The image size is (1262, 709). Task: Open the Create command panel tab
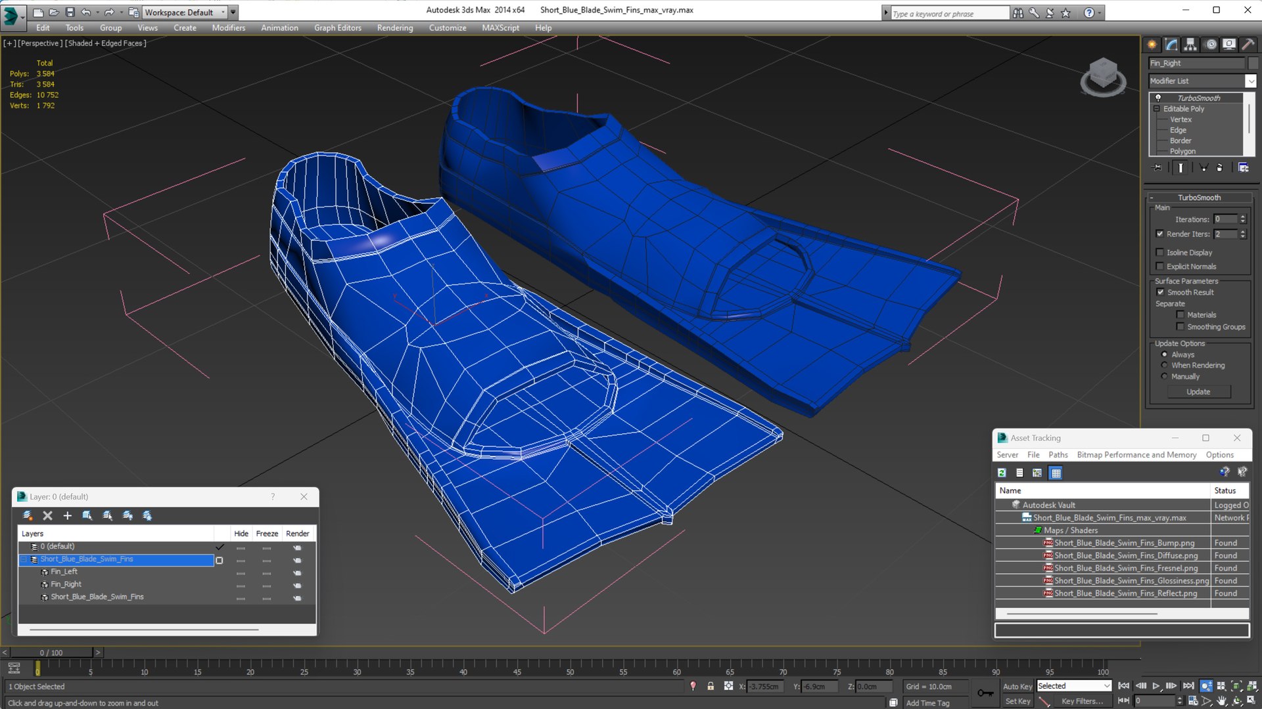pyautogui.click(x=1152, y=45)
